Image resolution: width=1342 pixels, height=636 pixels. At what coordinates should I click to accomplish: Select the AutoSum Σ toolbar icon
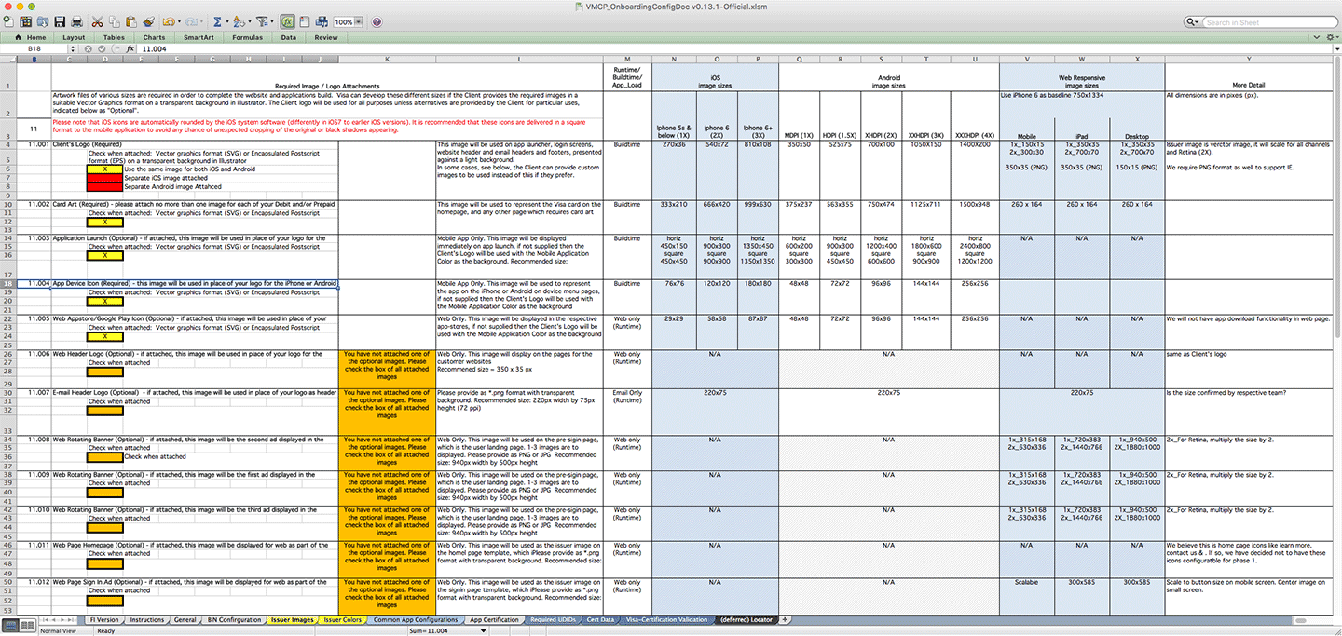coord(217,20)
